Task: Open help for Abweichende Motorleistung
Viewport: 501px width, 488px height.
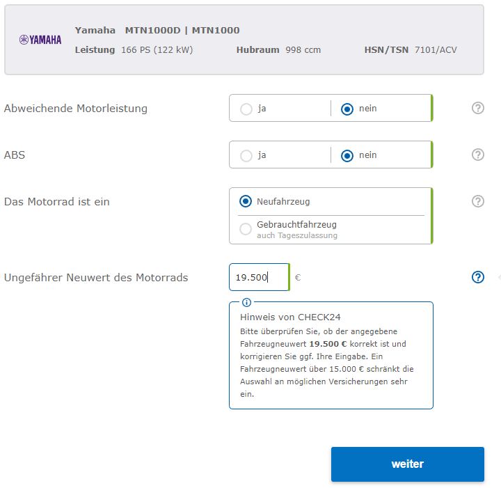Action: tap(477, 108)
